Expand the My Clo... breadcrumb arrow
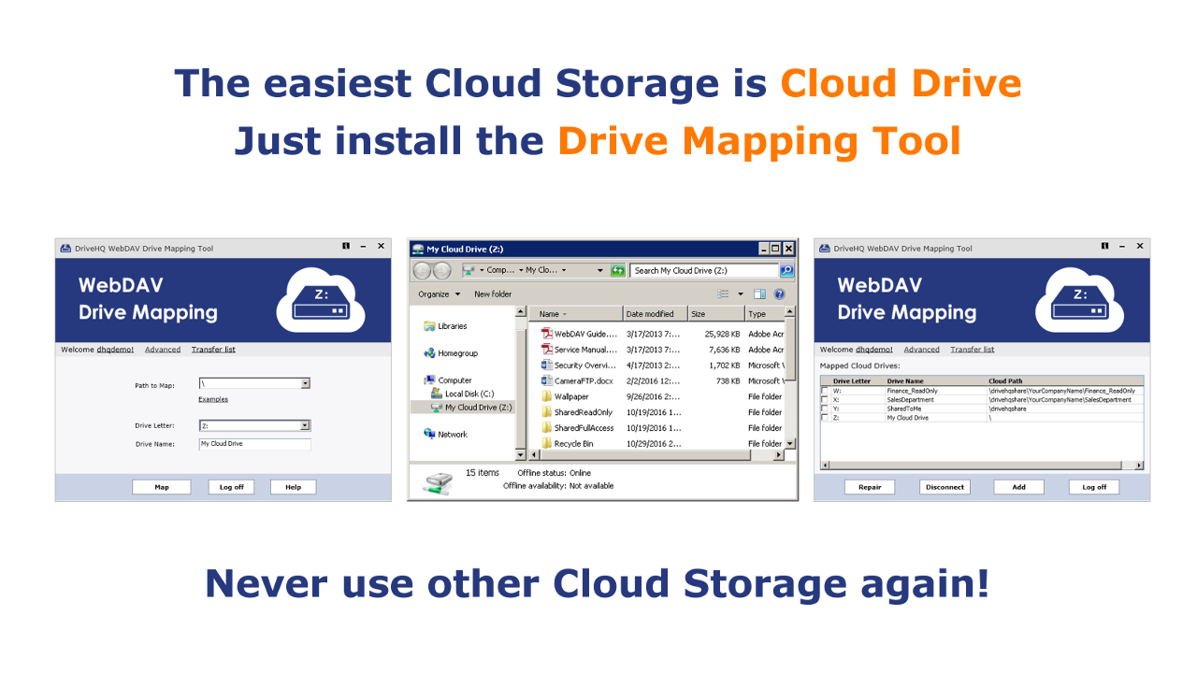1197x673 pixels. point(564,270)
